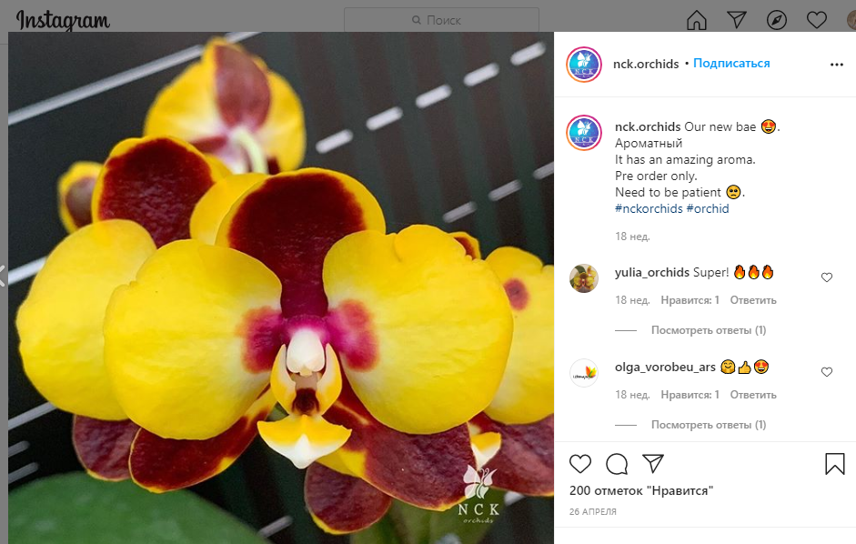Share post using the paper plane icon below
856x544 pixels.
[x=653, y=464]
